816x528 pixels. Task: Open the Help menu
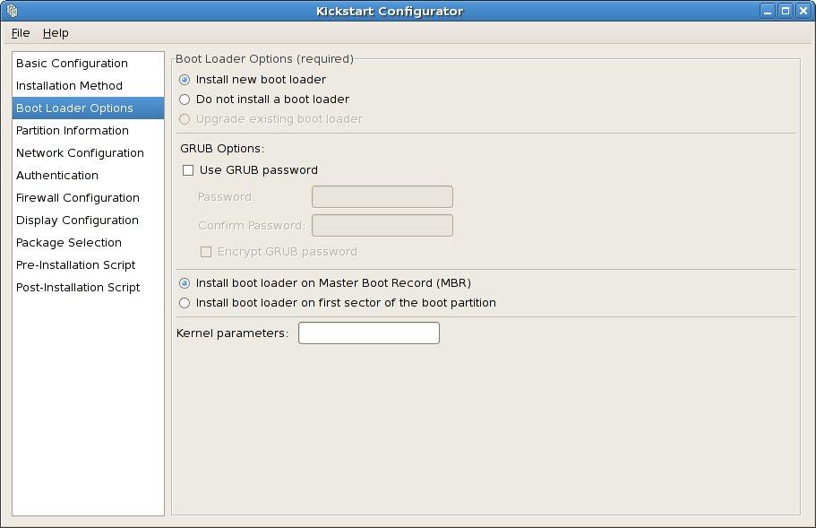coord(56,32)
